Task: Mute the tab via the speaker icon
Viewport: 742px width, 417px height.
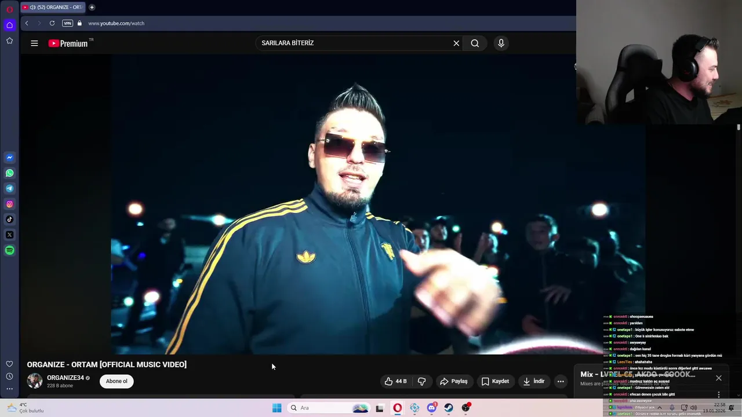Action: click(x=33, y=7)
